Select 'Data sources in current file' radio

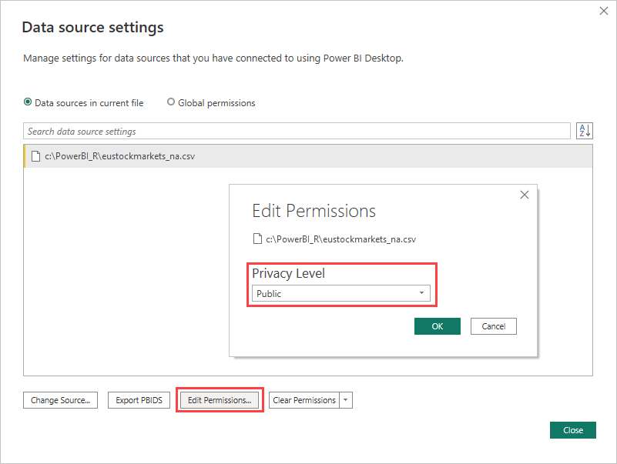(29, 102)
